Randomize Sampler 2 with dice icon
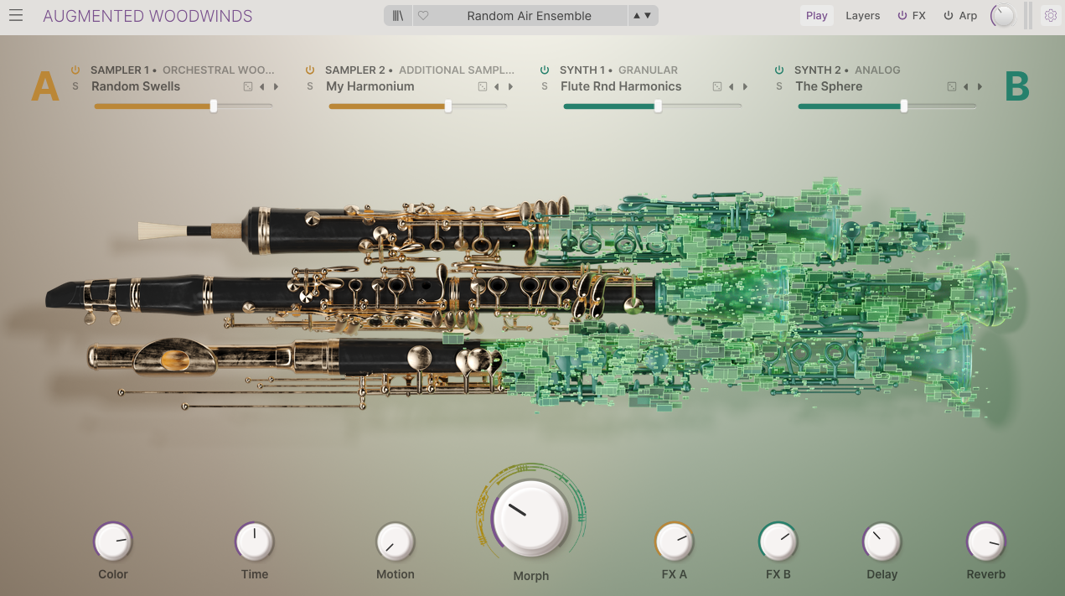This screenshot has width=1065, height=596. pyautogui.click(x=483, y=86)
